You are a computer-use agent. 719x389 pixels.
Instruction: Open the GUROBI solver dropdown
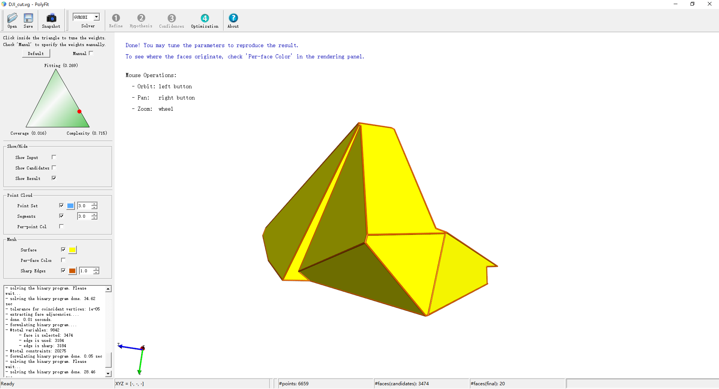[x=96, y=17]
